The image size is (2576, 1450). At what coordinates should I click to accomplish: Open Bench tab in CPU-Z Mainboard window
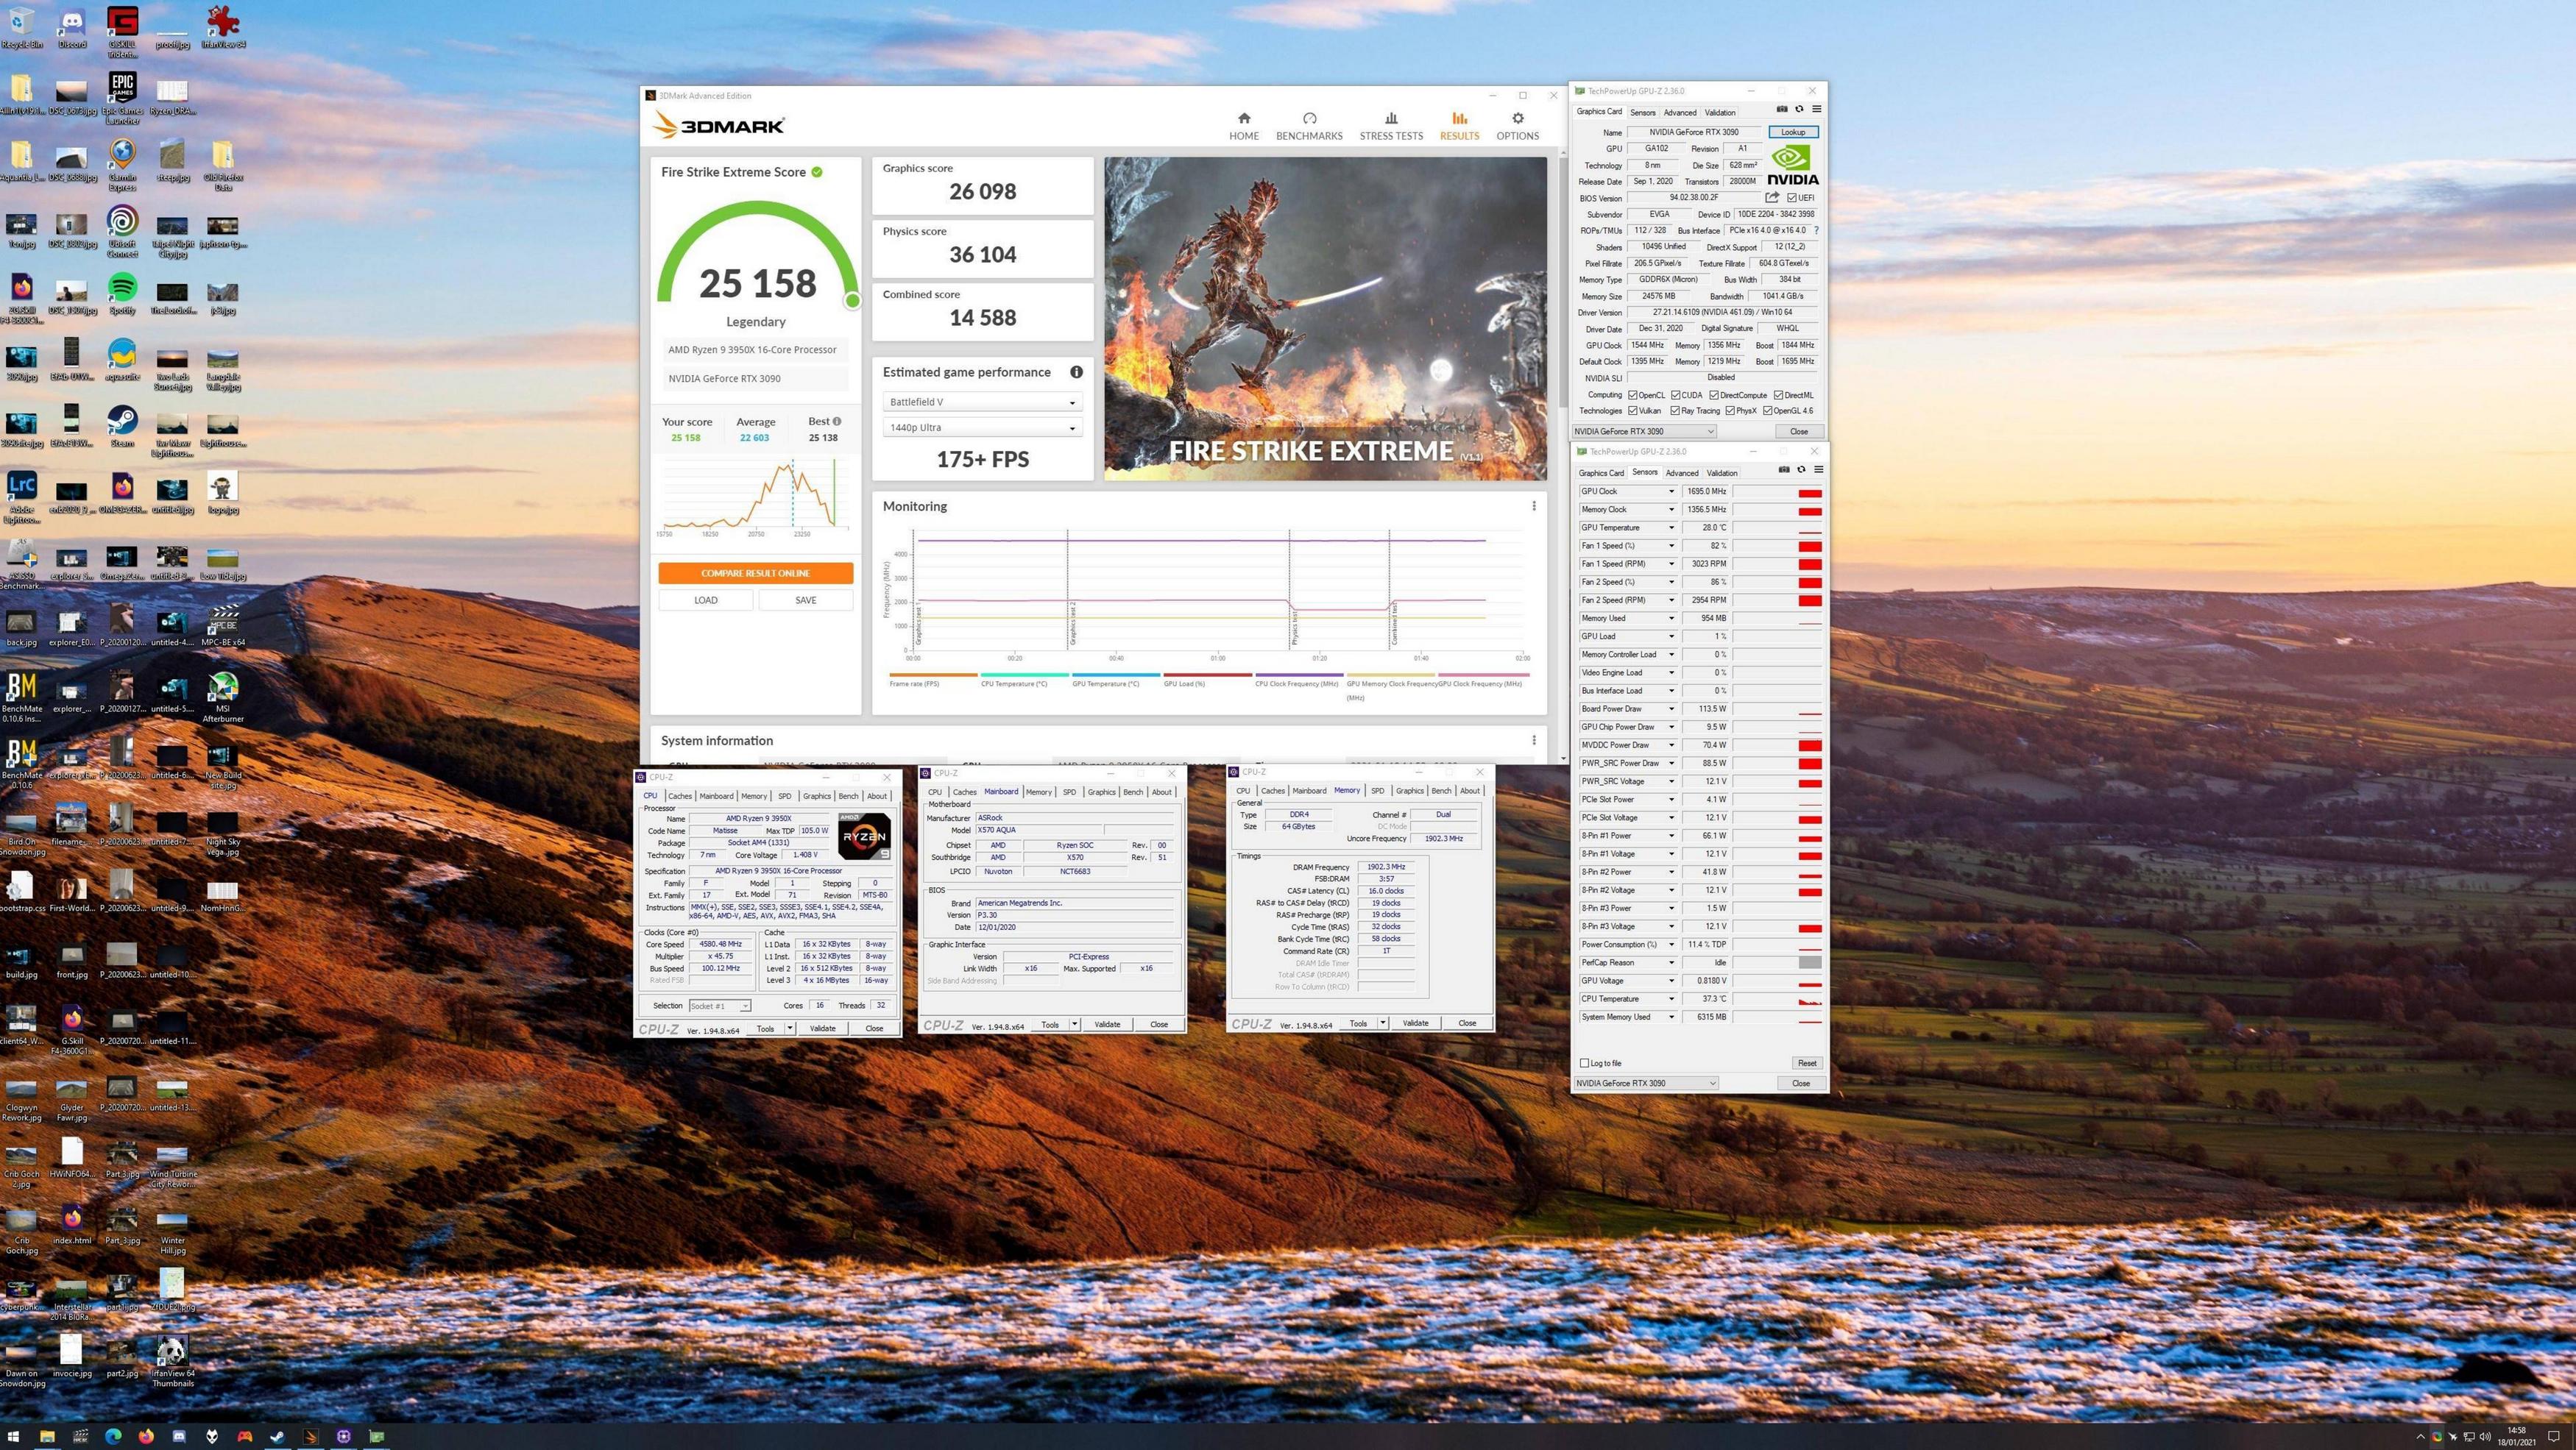tap(1132, 792)
